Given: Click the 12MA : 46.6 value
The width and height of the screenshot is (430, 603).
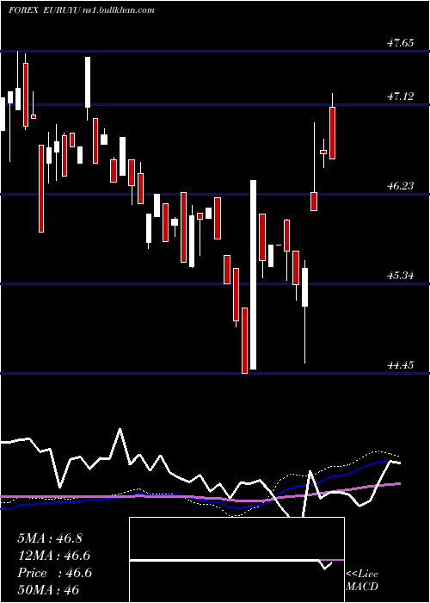Looking at the screenshot, I should click(x=54, y=556).
